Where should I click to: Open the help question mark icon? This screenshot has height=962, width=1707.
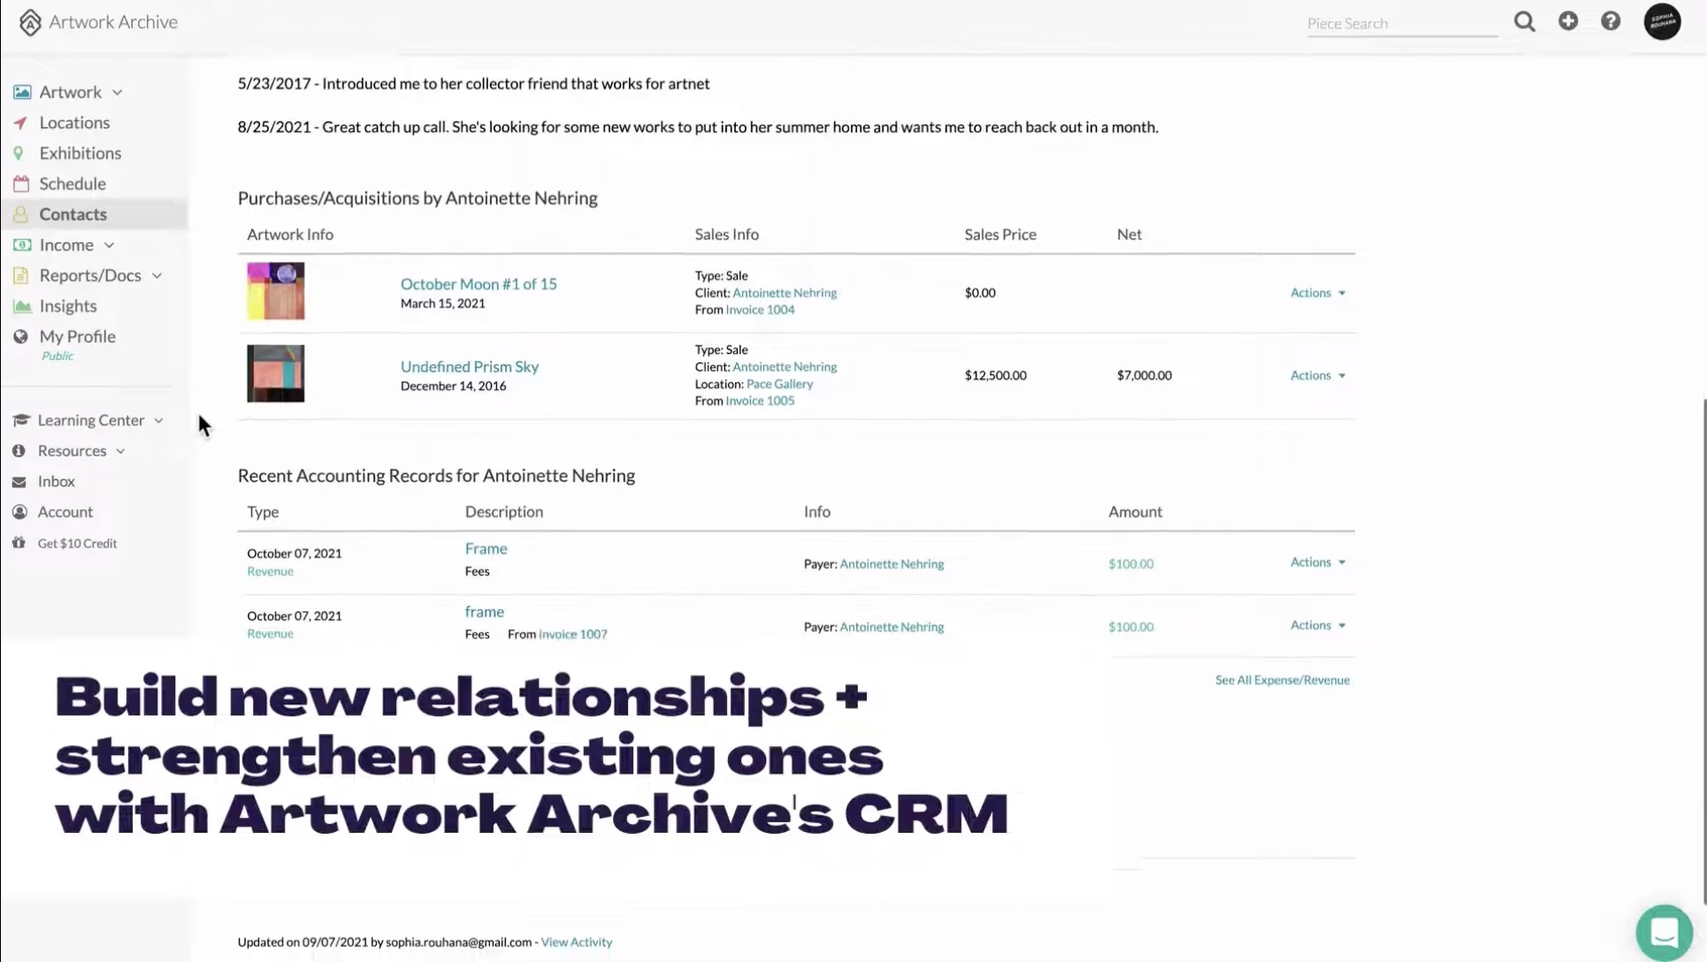(1611, 21)
